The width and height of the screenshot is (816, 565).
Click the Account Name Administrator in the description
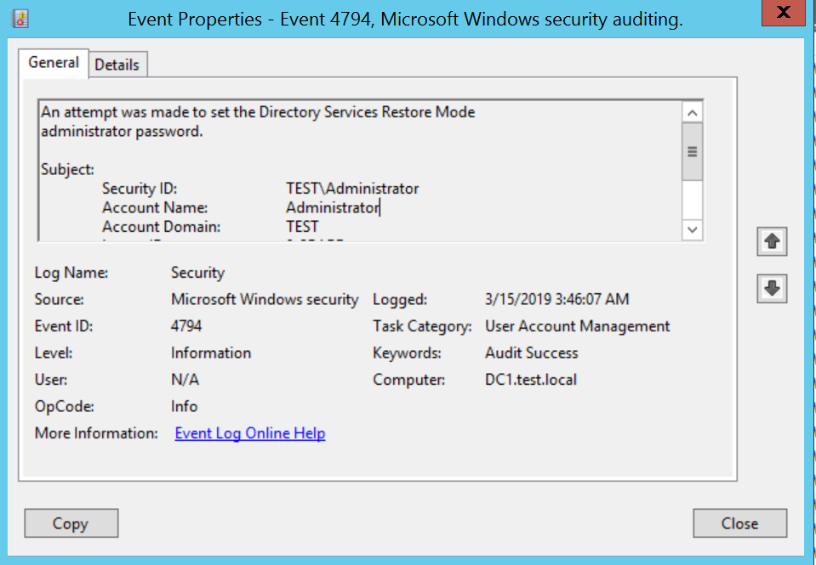tap(332, 207)
